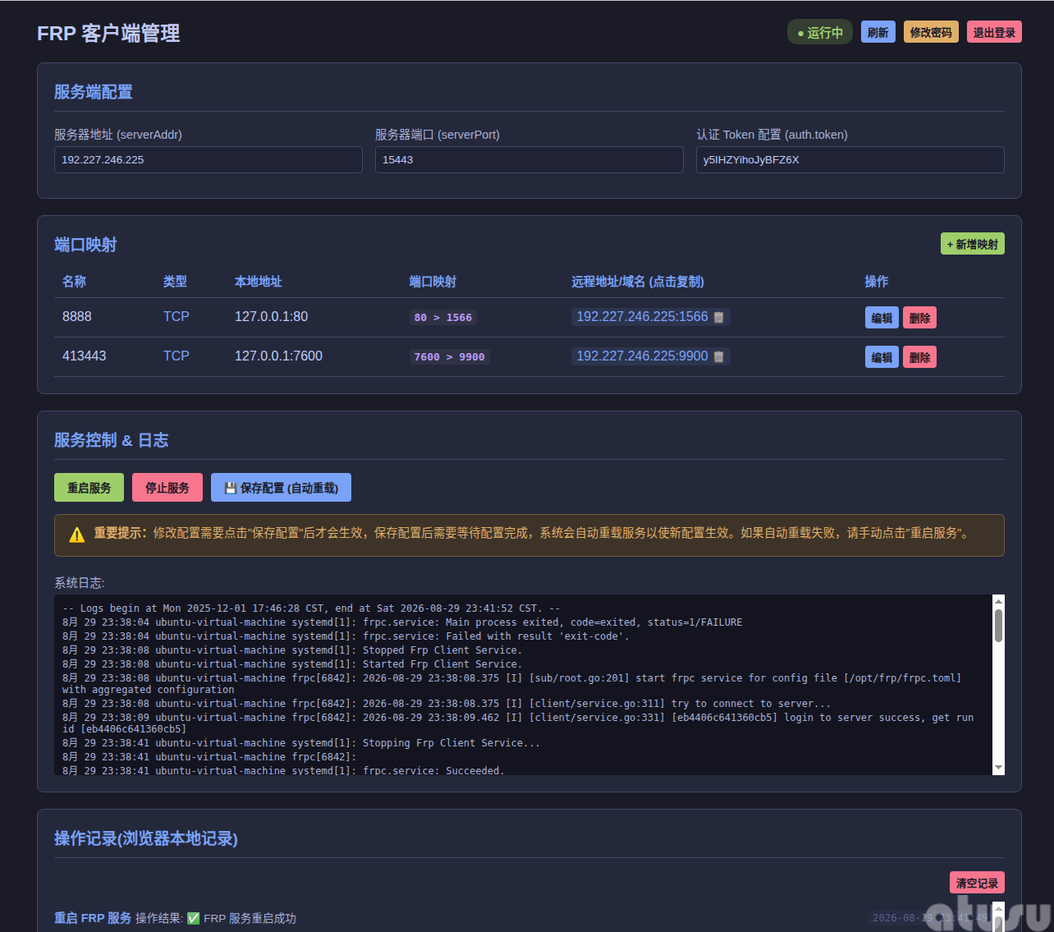The image size is (1054, 932).
Task: Clear operation records with 清空记录
Action: pyautogui.click(x=977, y=883)
